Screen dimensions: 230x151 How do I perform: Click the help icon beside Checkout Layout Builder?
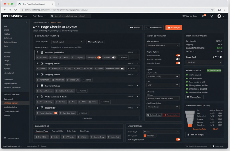pos(58,36)
